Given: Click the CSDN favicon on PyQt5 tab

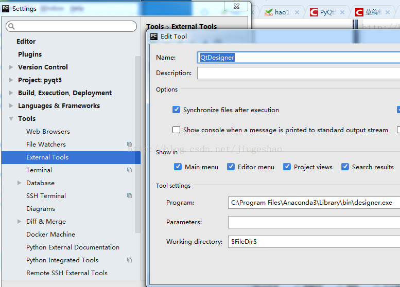Looking at the screenshot, I should [314, 12].
